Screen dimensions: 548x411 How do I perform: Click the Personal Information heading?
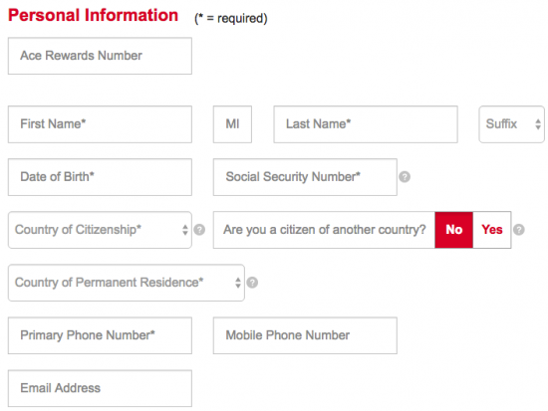(x=93, y=15)
